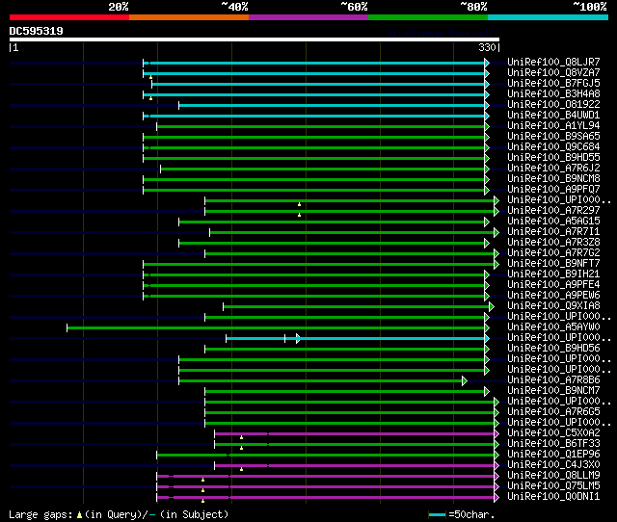The image size is (617, 522).
Task: Select the UniRef100_A7R7G2 label
Action: tap(553, 253)
